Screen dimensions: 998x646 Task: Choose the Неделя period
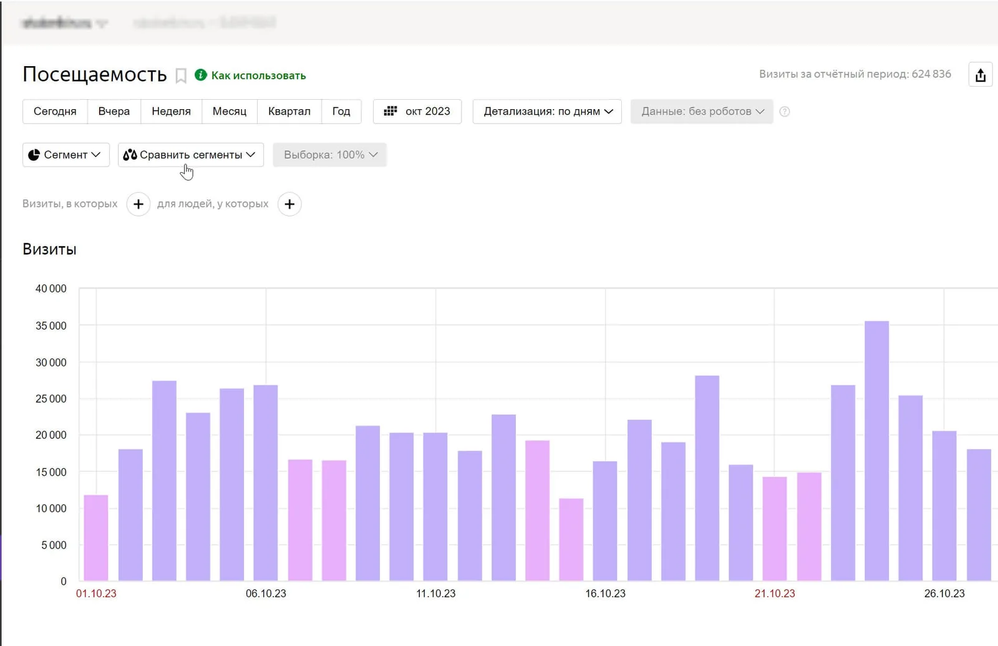(171, 112)
